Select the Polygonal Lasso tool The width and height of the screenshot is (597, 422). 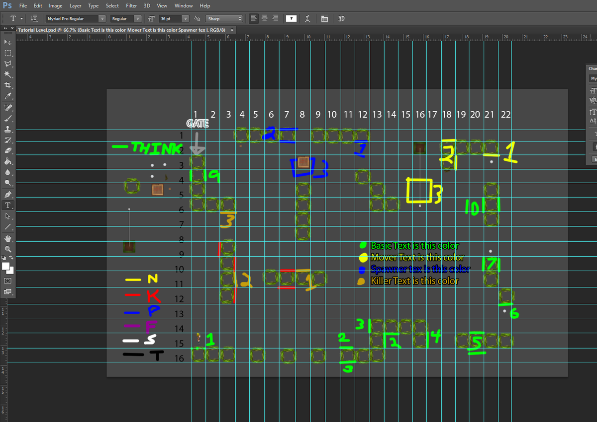7,64
